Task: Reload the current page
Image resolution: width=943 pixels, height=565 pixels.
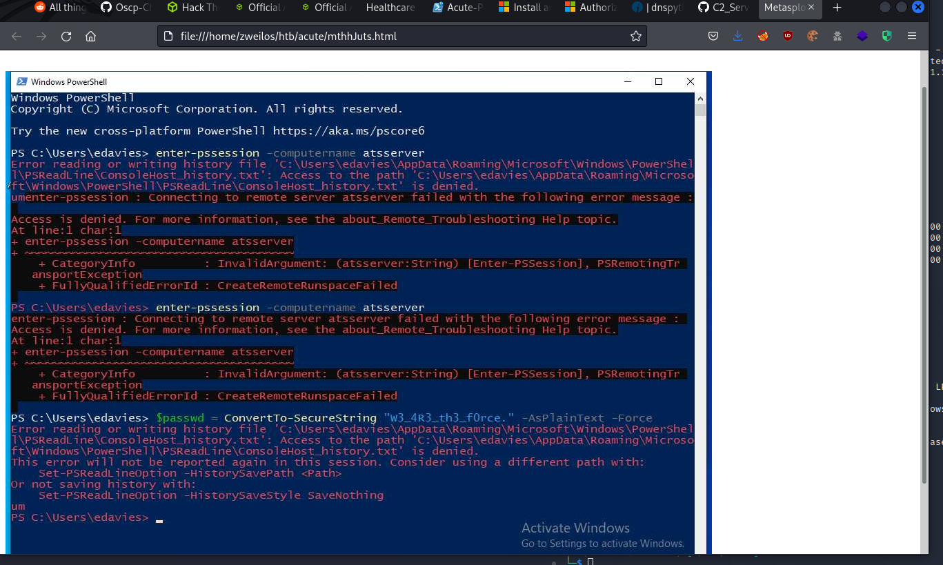Action: (x=66, y=36)
